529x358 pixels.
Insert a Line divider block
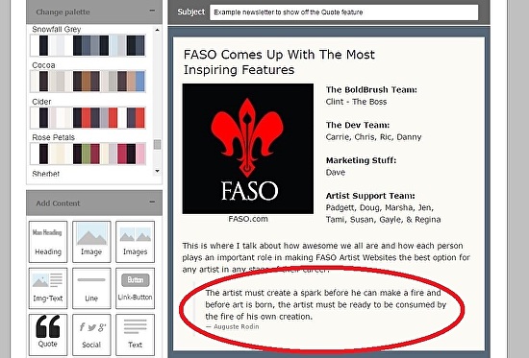(91, 288)
